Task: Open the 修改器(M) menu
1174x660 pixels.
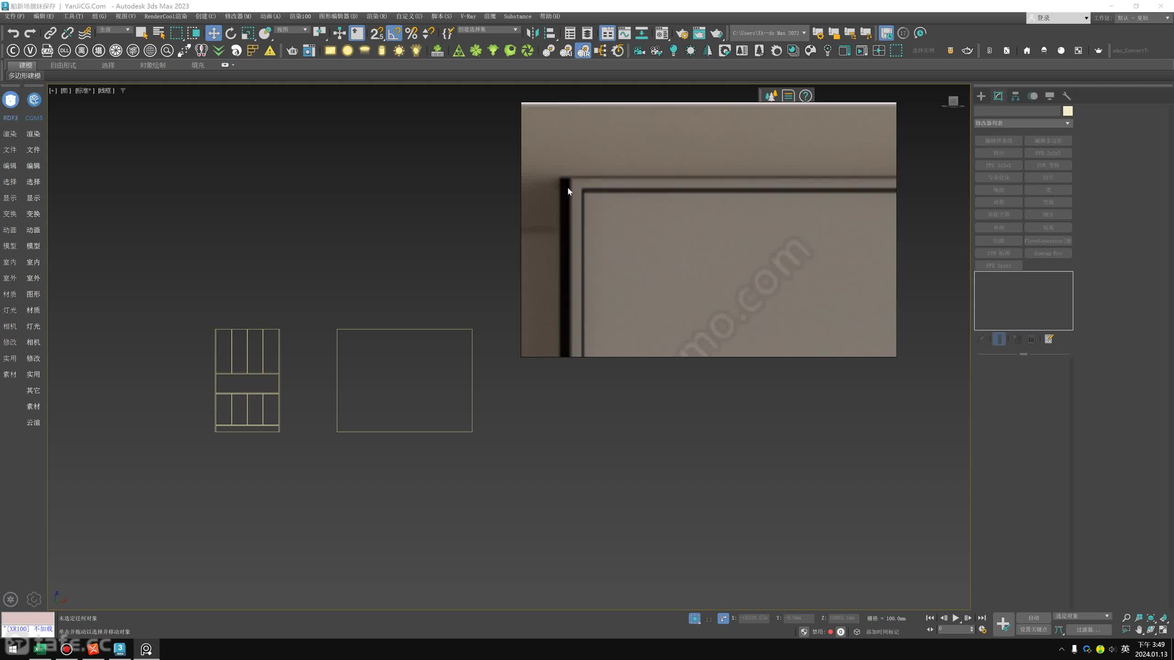Action: pos(238,16)
